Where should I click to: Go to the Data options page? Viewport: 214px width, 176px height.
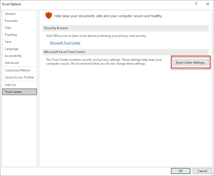point(19,28)
